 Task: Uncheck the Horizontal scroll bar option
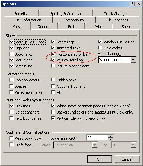[53, 54]
